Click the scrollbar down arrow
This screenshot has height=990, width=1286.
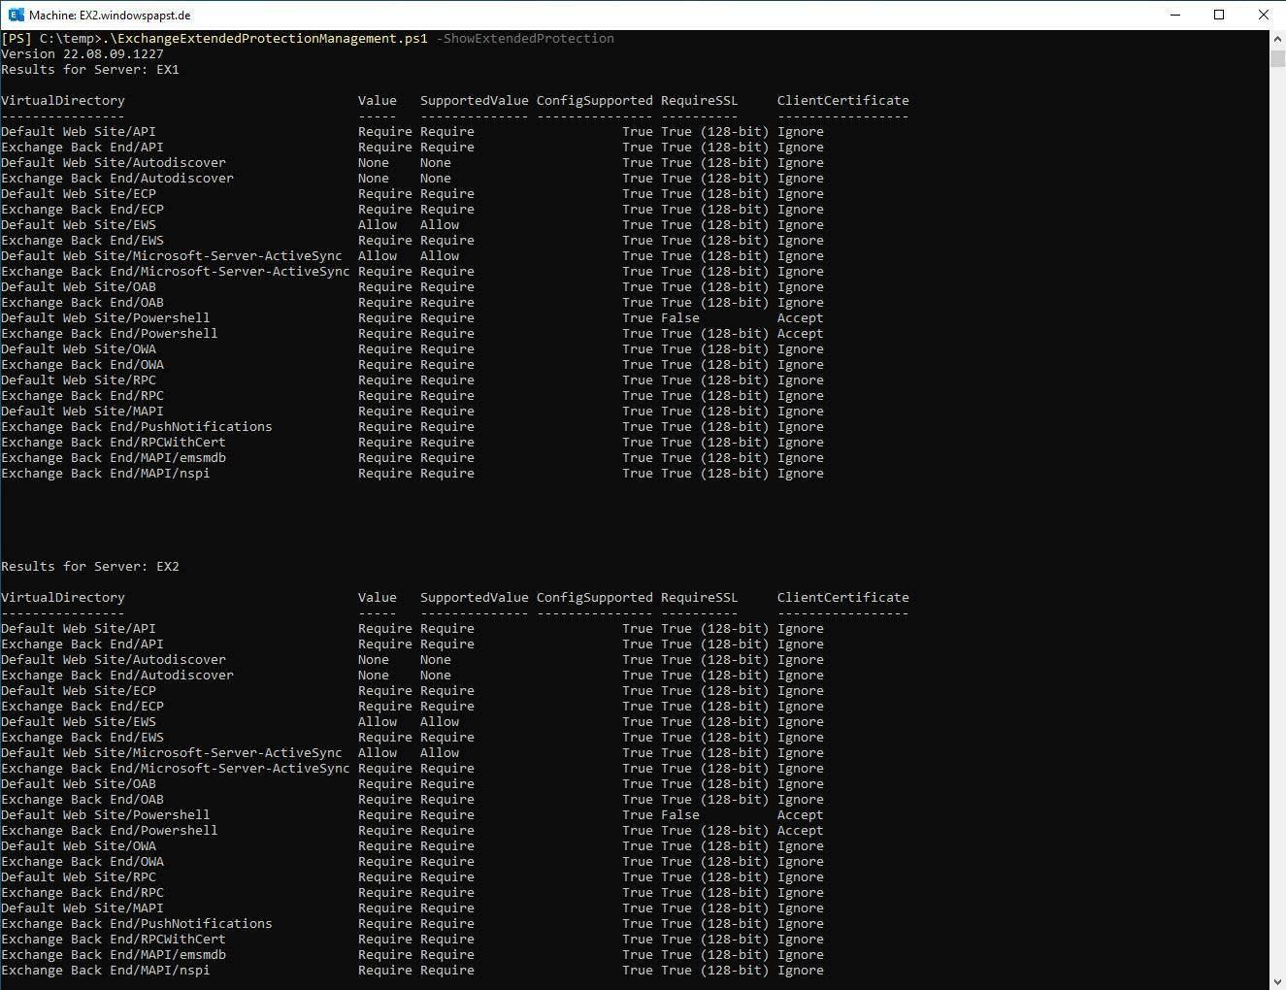pos(1277,981)
